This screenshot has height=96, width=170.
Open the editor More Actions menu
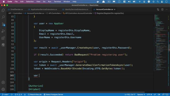tap(167, 10)
